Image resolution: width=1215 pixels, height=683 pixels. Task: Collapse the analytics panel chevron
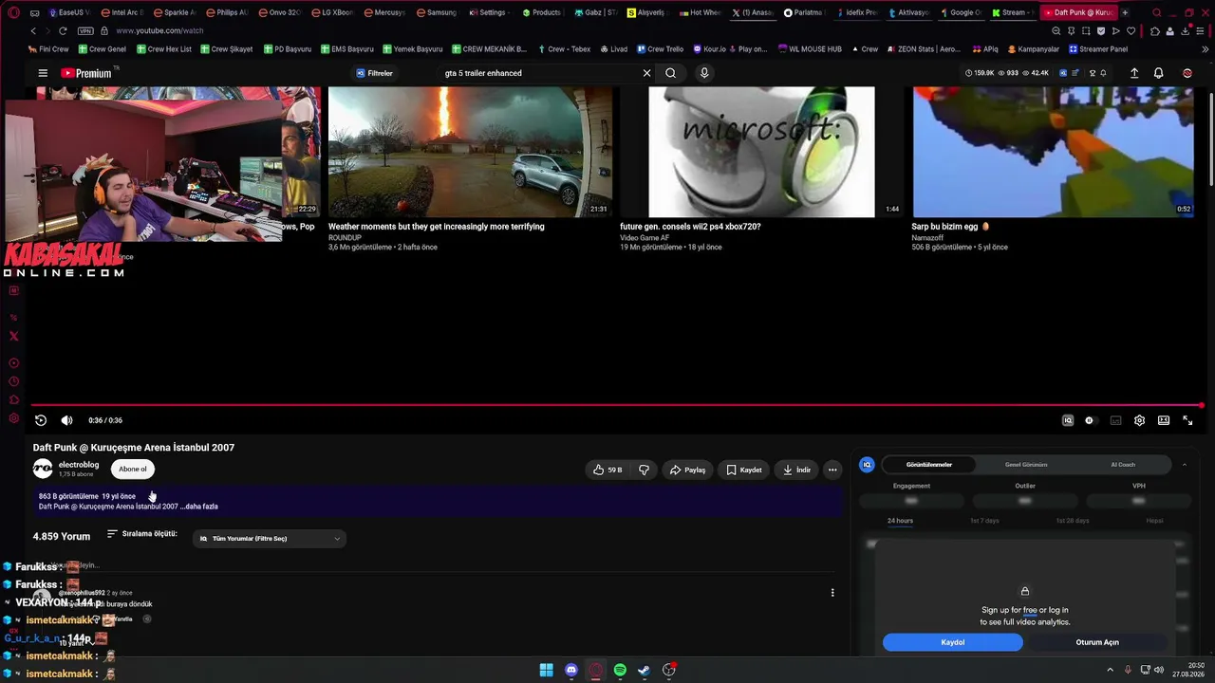(1184, 465)
